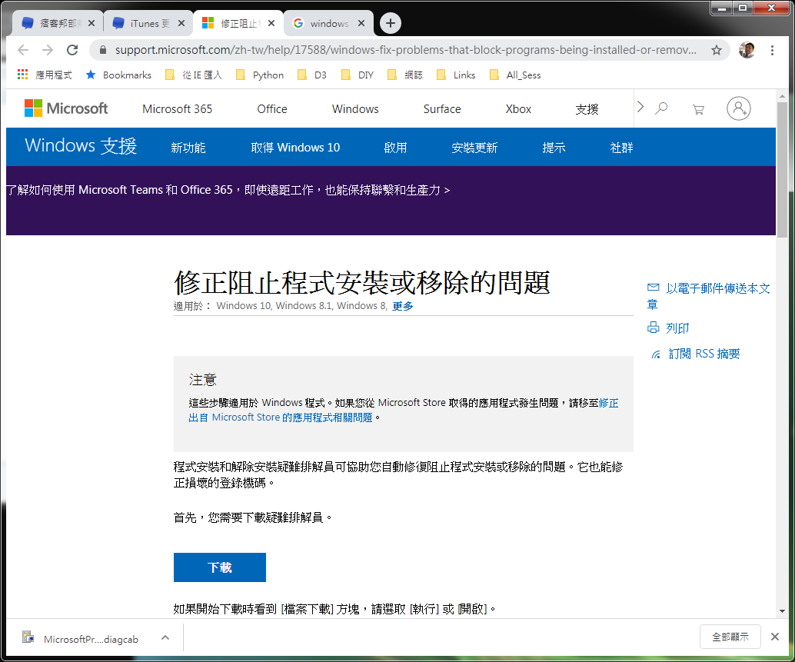
Task: Click the Microsoft logo
Action: pos(66,108)
